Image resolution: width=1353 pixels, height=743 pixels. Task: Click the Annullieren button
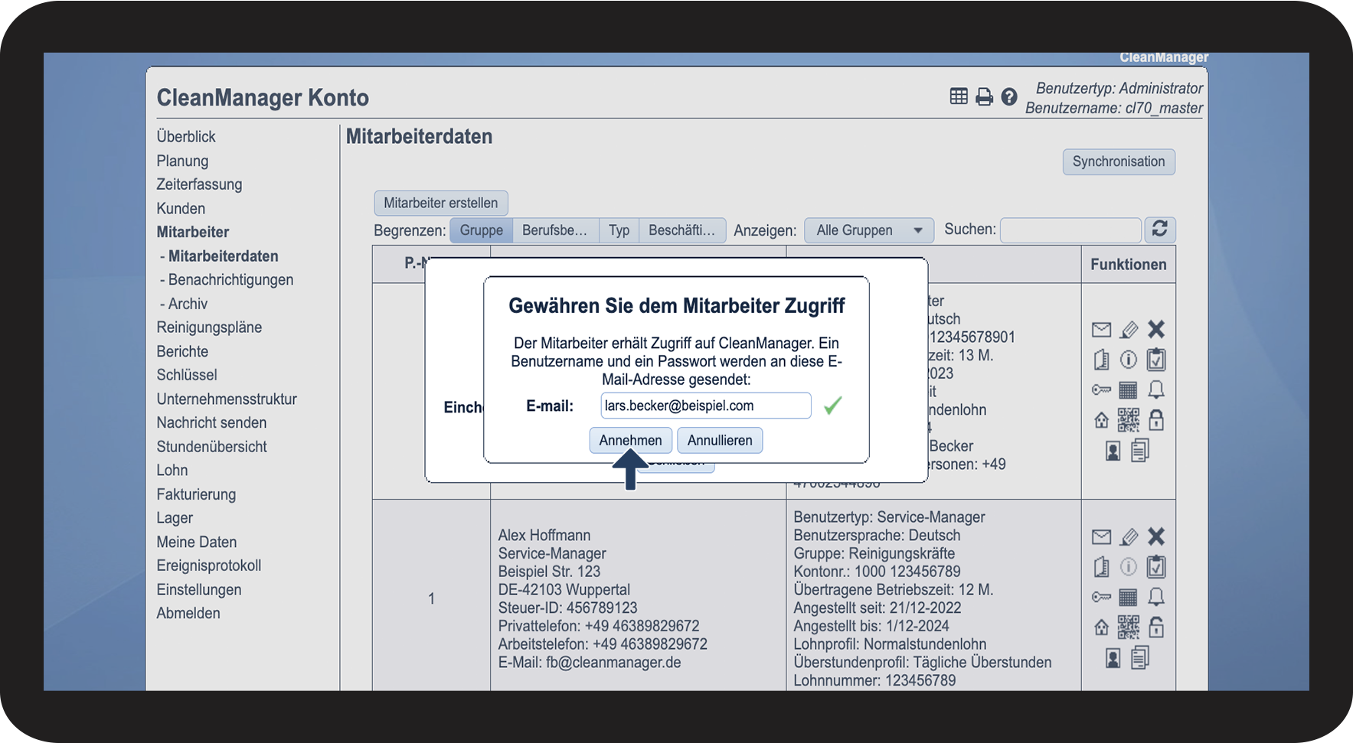click(720, 440)
